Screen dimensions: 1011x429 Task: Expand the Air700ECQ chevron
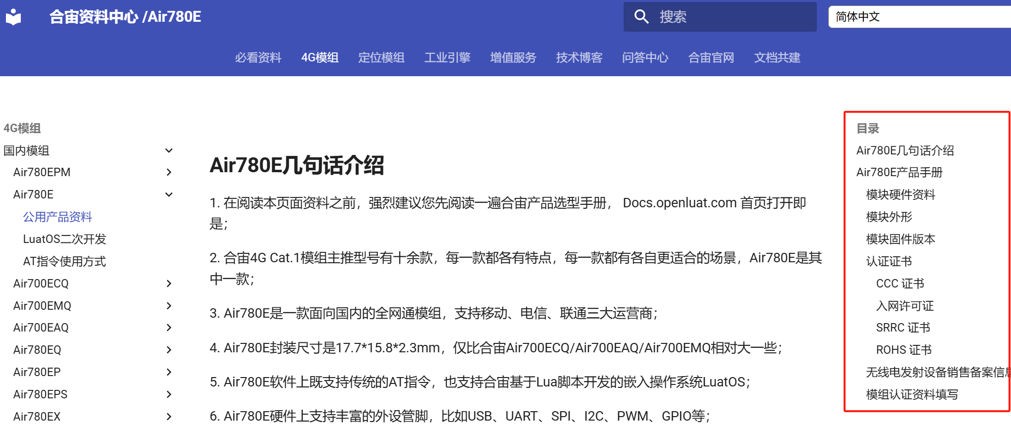pos(169,284)
